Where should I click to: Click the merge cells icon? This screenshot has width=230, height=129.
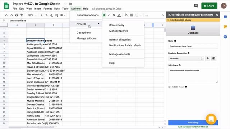point(137,15)
